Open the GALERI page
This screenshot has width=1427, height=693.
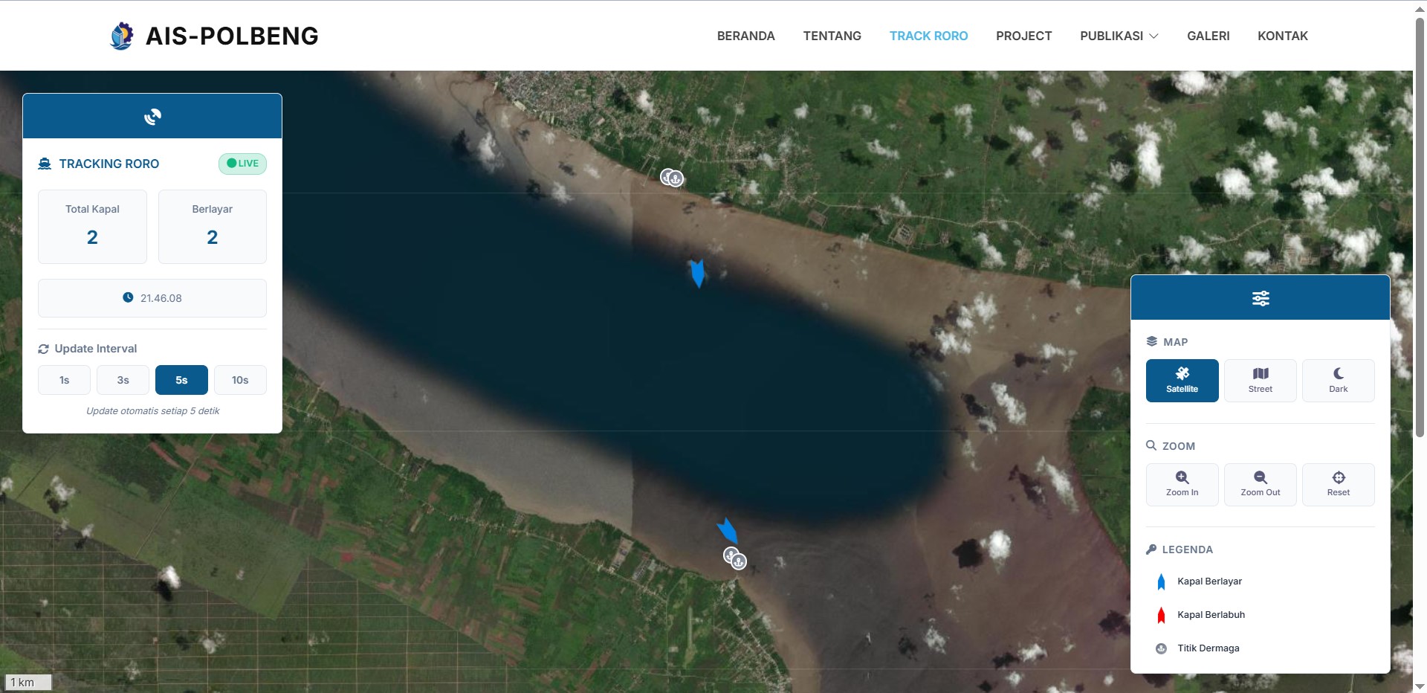pos(1208,36)
